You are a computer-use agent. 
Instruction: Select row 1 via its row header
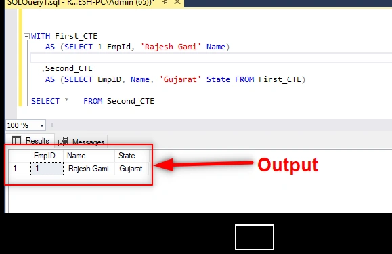point(20,169)
